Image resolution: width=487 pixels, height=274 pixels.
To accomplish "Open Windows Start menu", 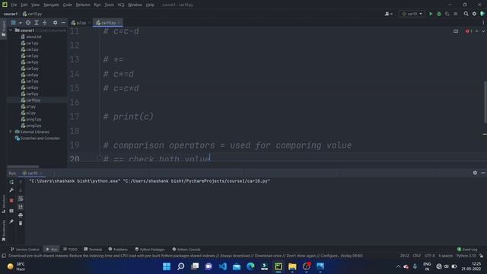I will point(167,266).
